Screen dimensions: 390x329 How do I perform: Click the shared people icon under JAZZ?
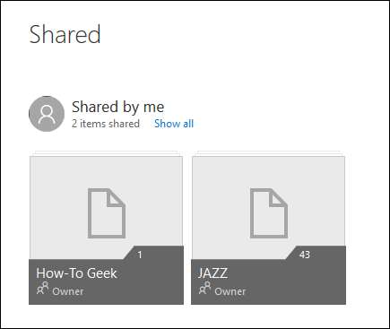(x=205, y=288)
